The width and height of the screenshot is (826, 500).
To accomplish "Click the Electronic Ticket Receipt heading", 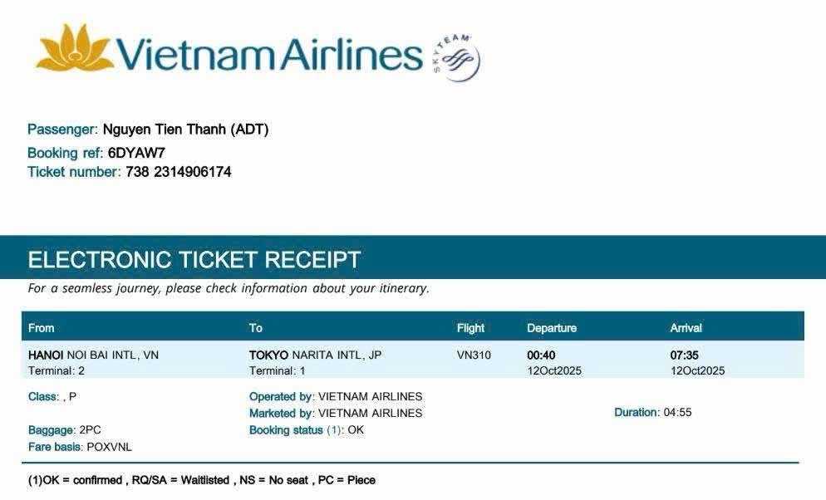I will coord(194,260).
